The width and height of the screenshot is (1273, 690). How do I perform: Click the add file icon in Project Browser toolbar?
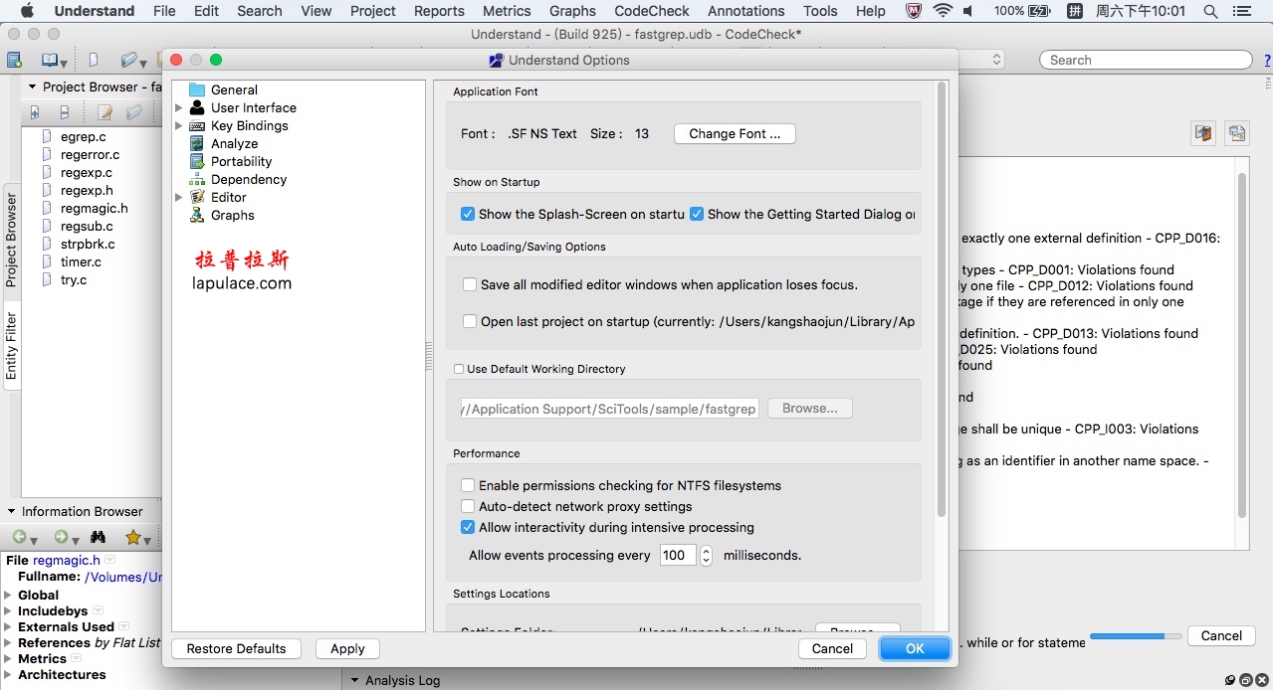35,112
